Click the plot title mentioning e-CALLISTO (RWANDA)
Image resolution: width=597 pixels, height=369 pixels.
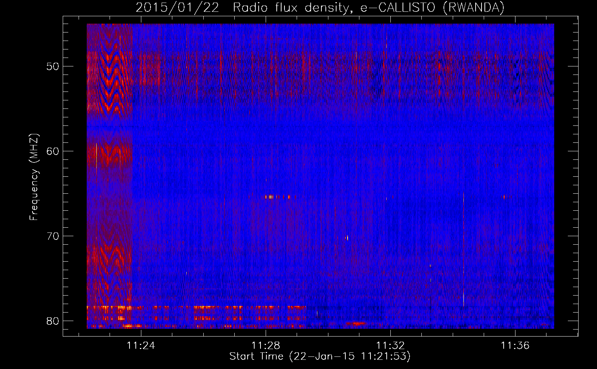pyautogui.click(x=320, y=7)
